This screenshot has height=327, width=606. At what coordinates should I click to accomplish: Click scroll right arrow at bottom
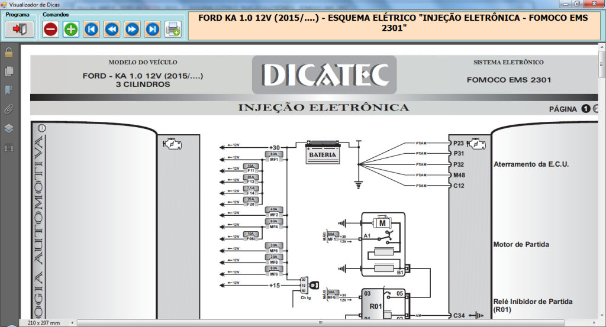[594, 322]
